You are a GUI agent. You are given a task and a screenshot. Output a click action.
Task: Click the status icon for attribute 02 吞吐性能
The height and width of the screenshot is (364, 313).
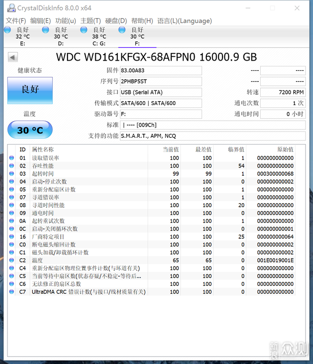click(12, 166)
